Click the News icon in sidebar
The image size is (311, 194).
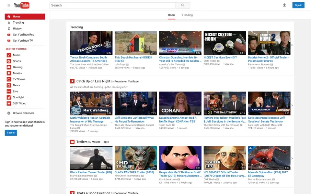click(x=9, y=85)
